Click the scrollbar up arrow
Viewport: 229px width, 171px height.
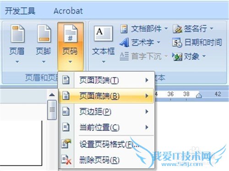point(52,95)
